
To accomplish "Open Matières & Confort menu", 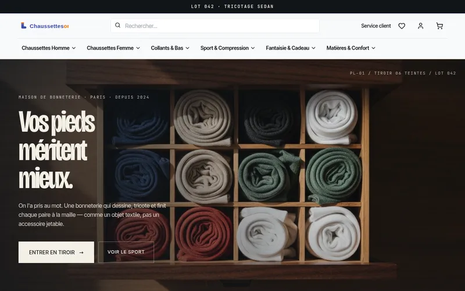I will point(351,48).
